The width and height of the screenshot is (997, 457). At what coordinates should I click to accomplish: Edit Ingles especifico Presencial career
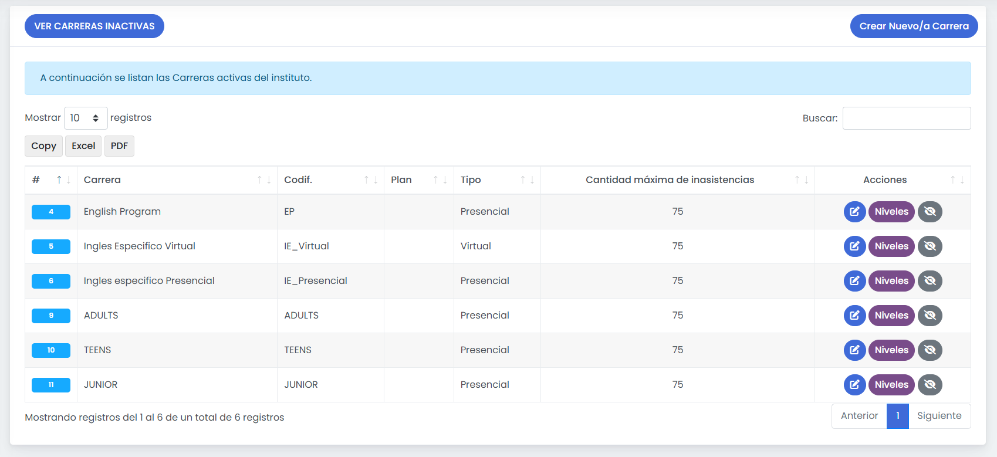pyautogui.click(x=854, y=281)
